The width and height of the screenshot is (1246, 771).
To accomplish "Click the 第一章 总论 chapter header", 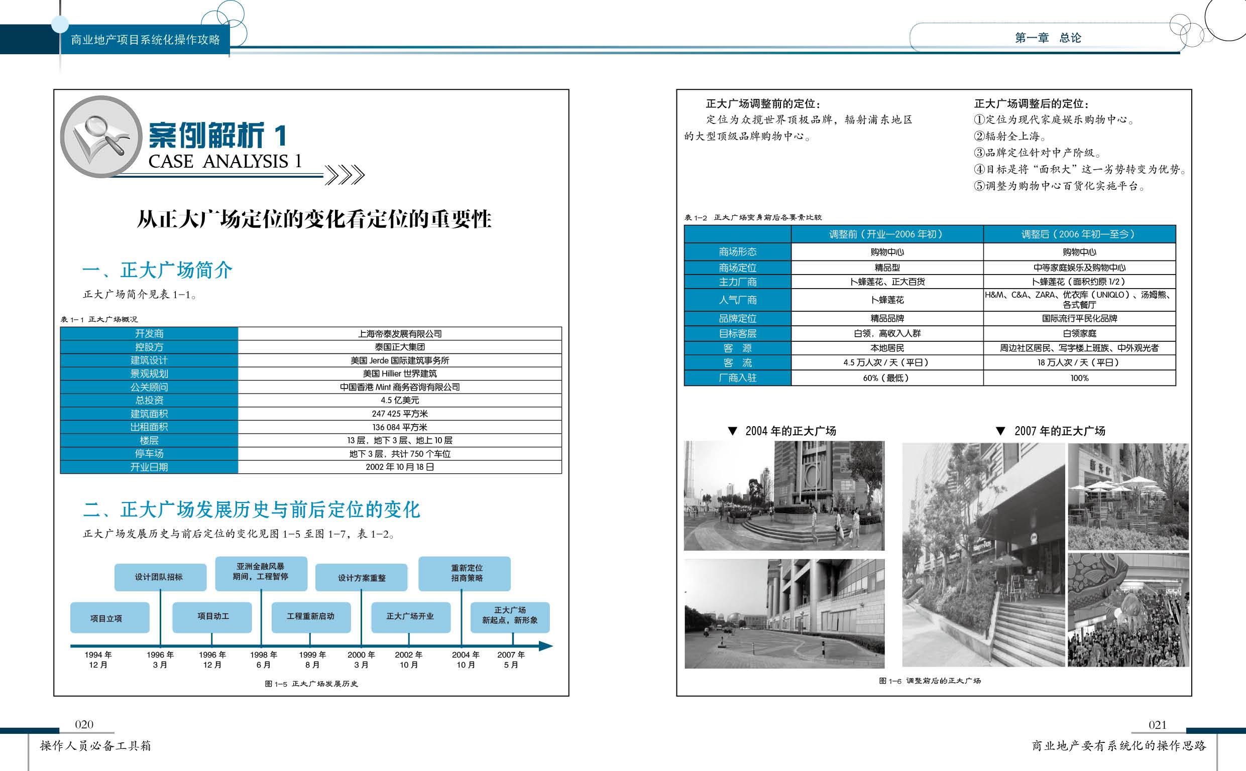I will (1048, 38).
